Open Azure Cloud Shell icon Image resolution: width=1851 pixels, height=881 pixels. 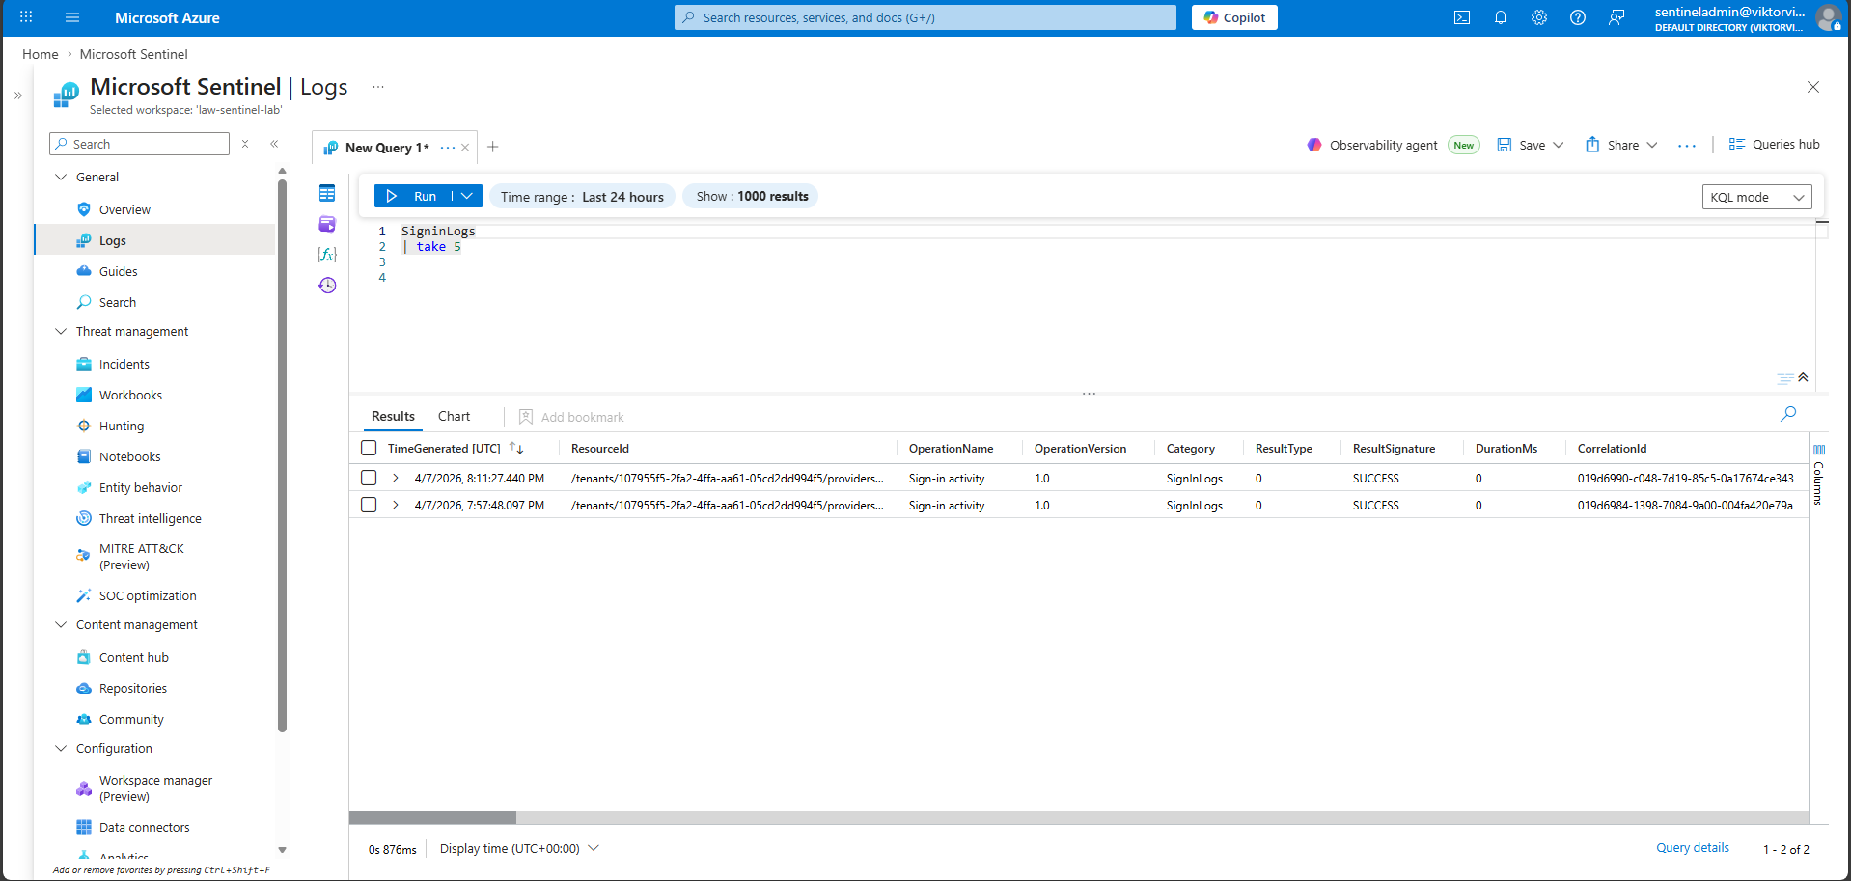click(1462, 17)
